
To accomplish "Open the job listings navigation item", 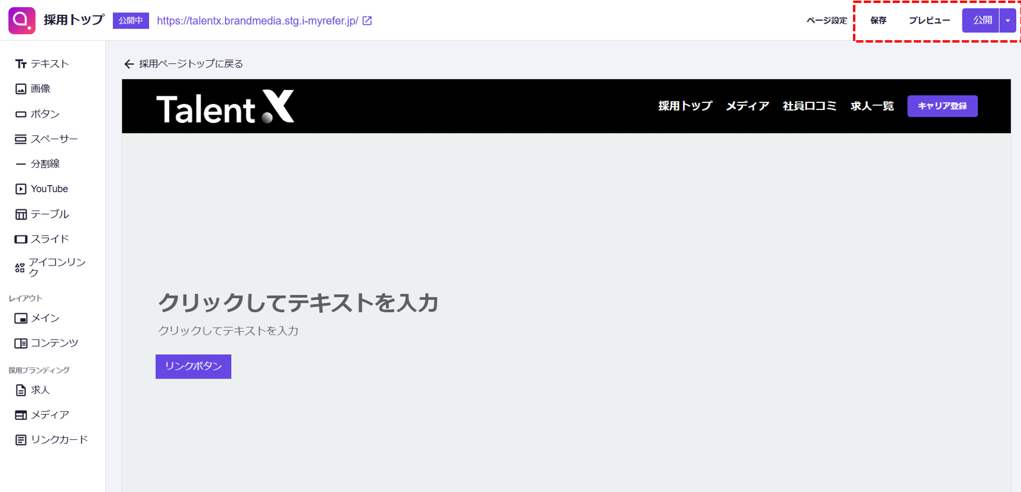I will coord(871,106).
